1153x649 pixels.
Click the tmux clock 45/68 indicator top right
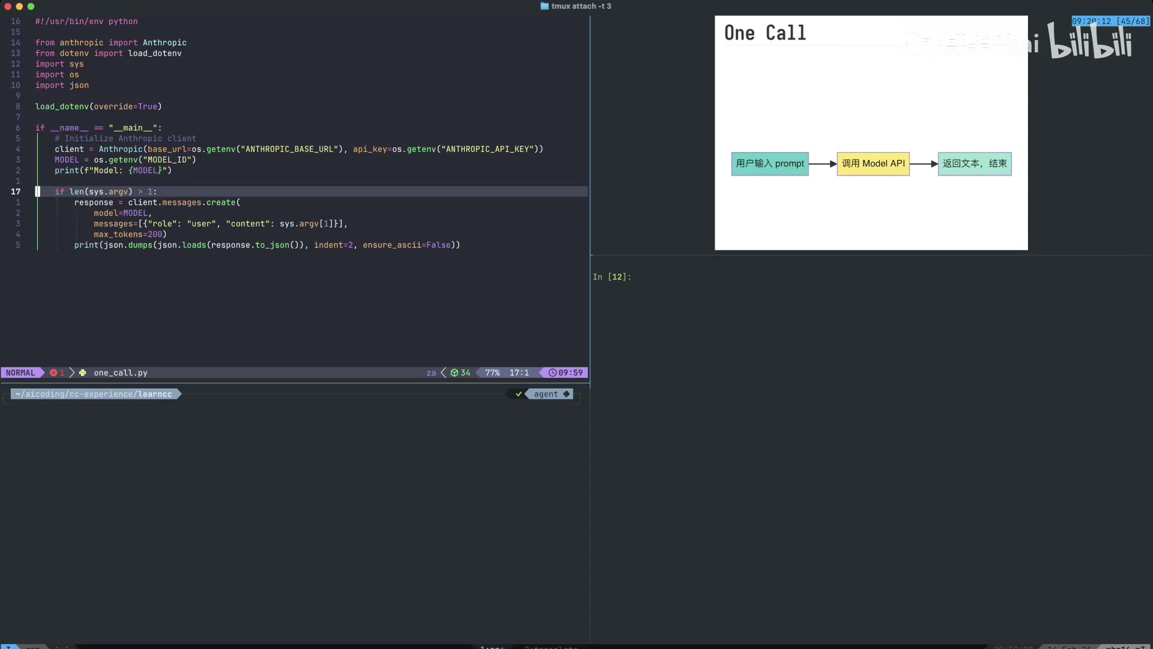click(1110, 21)
